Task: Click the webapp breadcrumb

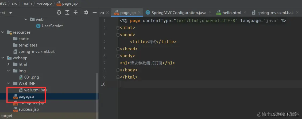Action: click(44, 3)
